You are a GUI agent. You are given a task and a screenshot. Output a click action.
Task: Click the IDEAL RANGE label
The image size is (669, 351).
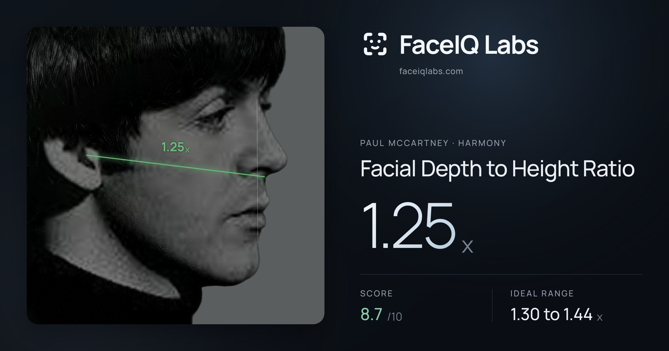tap(542, 293)
